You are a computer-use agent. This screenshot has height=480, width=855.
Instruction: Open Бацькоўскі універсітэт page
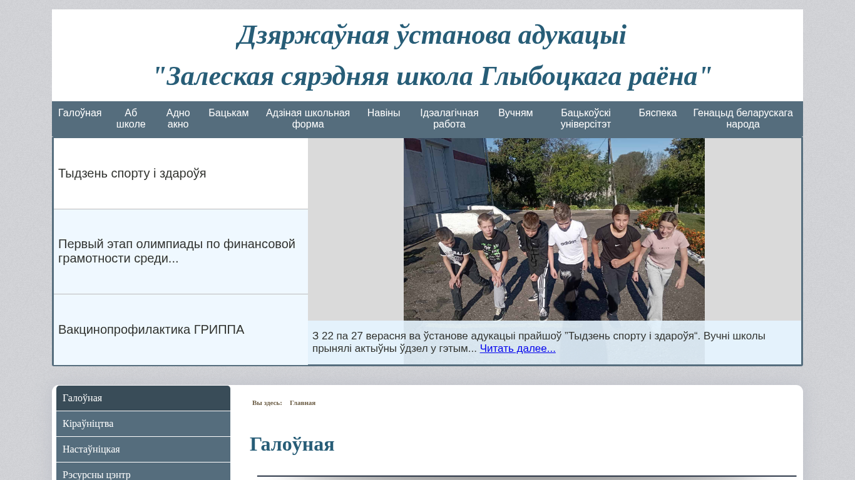pyautogui.click(x=585, y=119)
